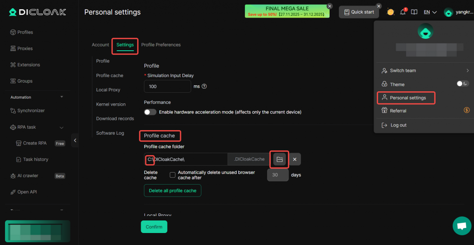Expand the Switch team submenu
The height and width of the screenshot is (245, 474).
tap(467, 71)
